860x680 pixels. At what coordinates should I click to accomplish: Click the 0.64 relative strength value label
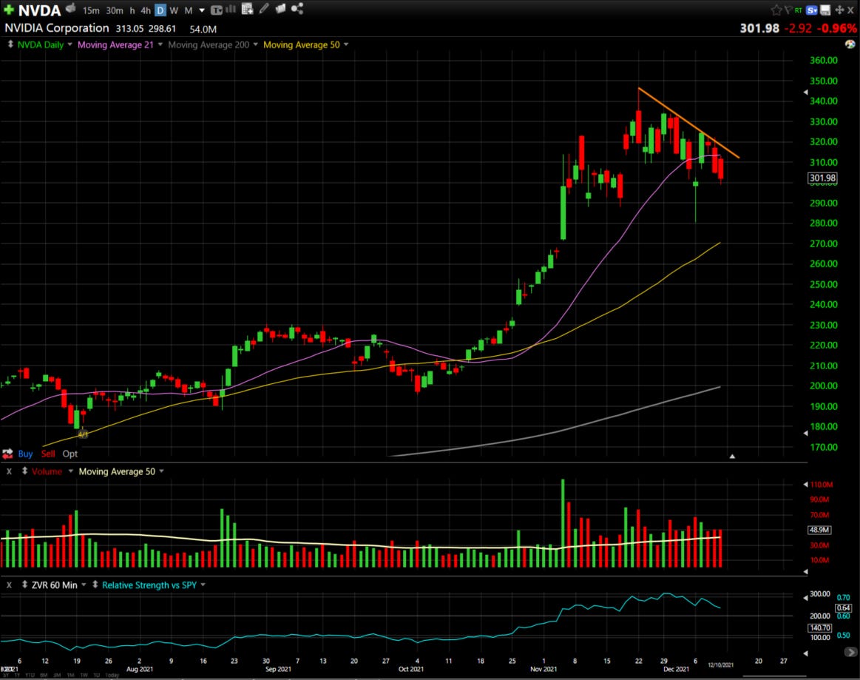(843, 607)
